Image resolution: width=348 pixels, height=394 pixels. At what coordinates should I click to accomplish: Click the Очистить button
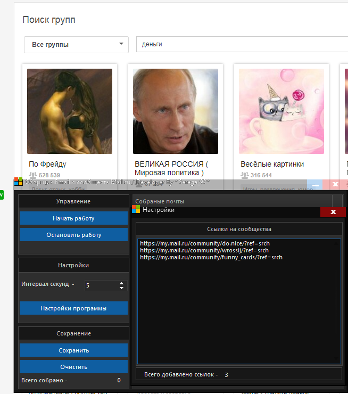[x=73, y=367]
